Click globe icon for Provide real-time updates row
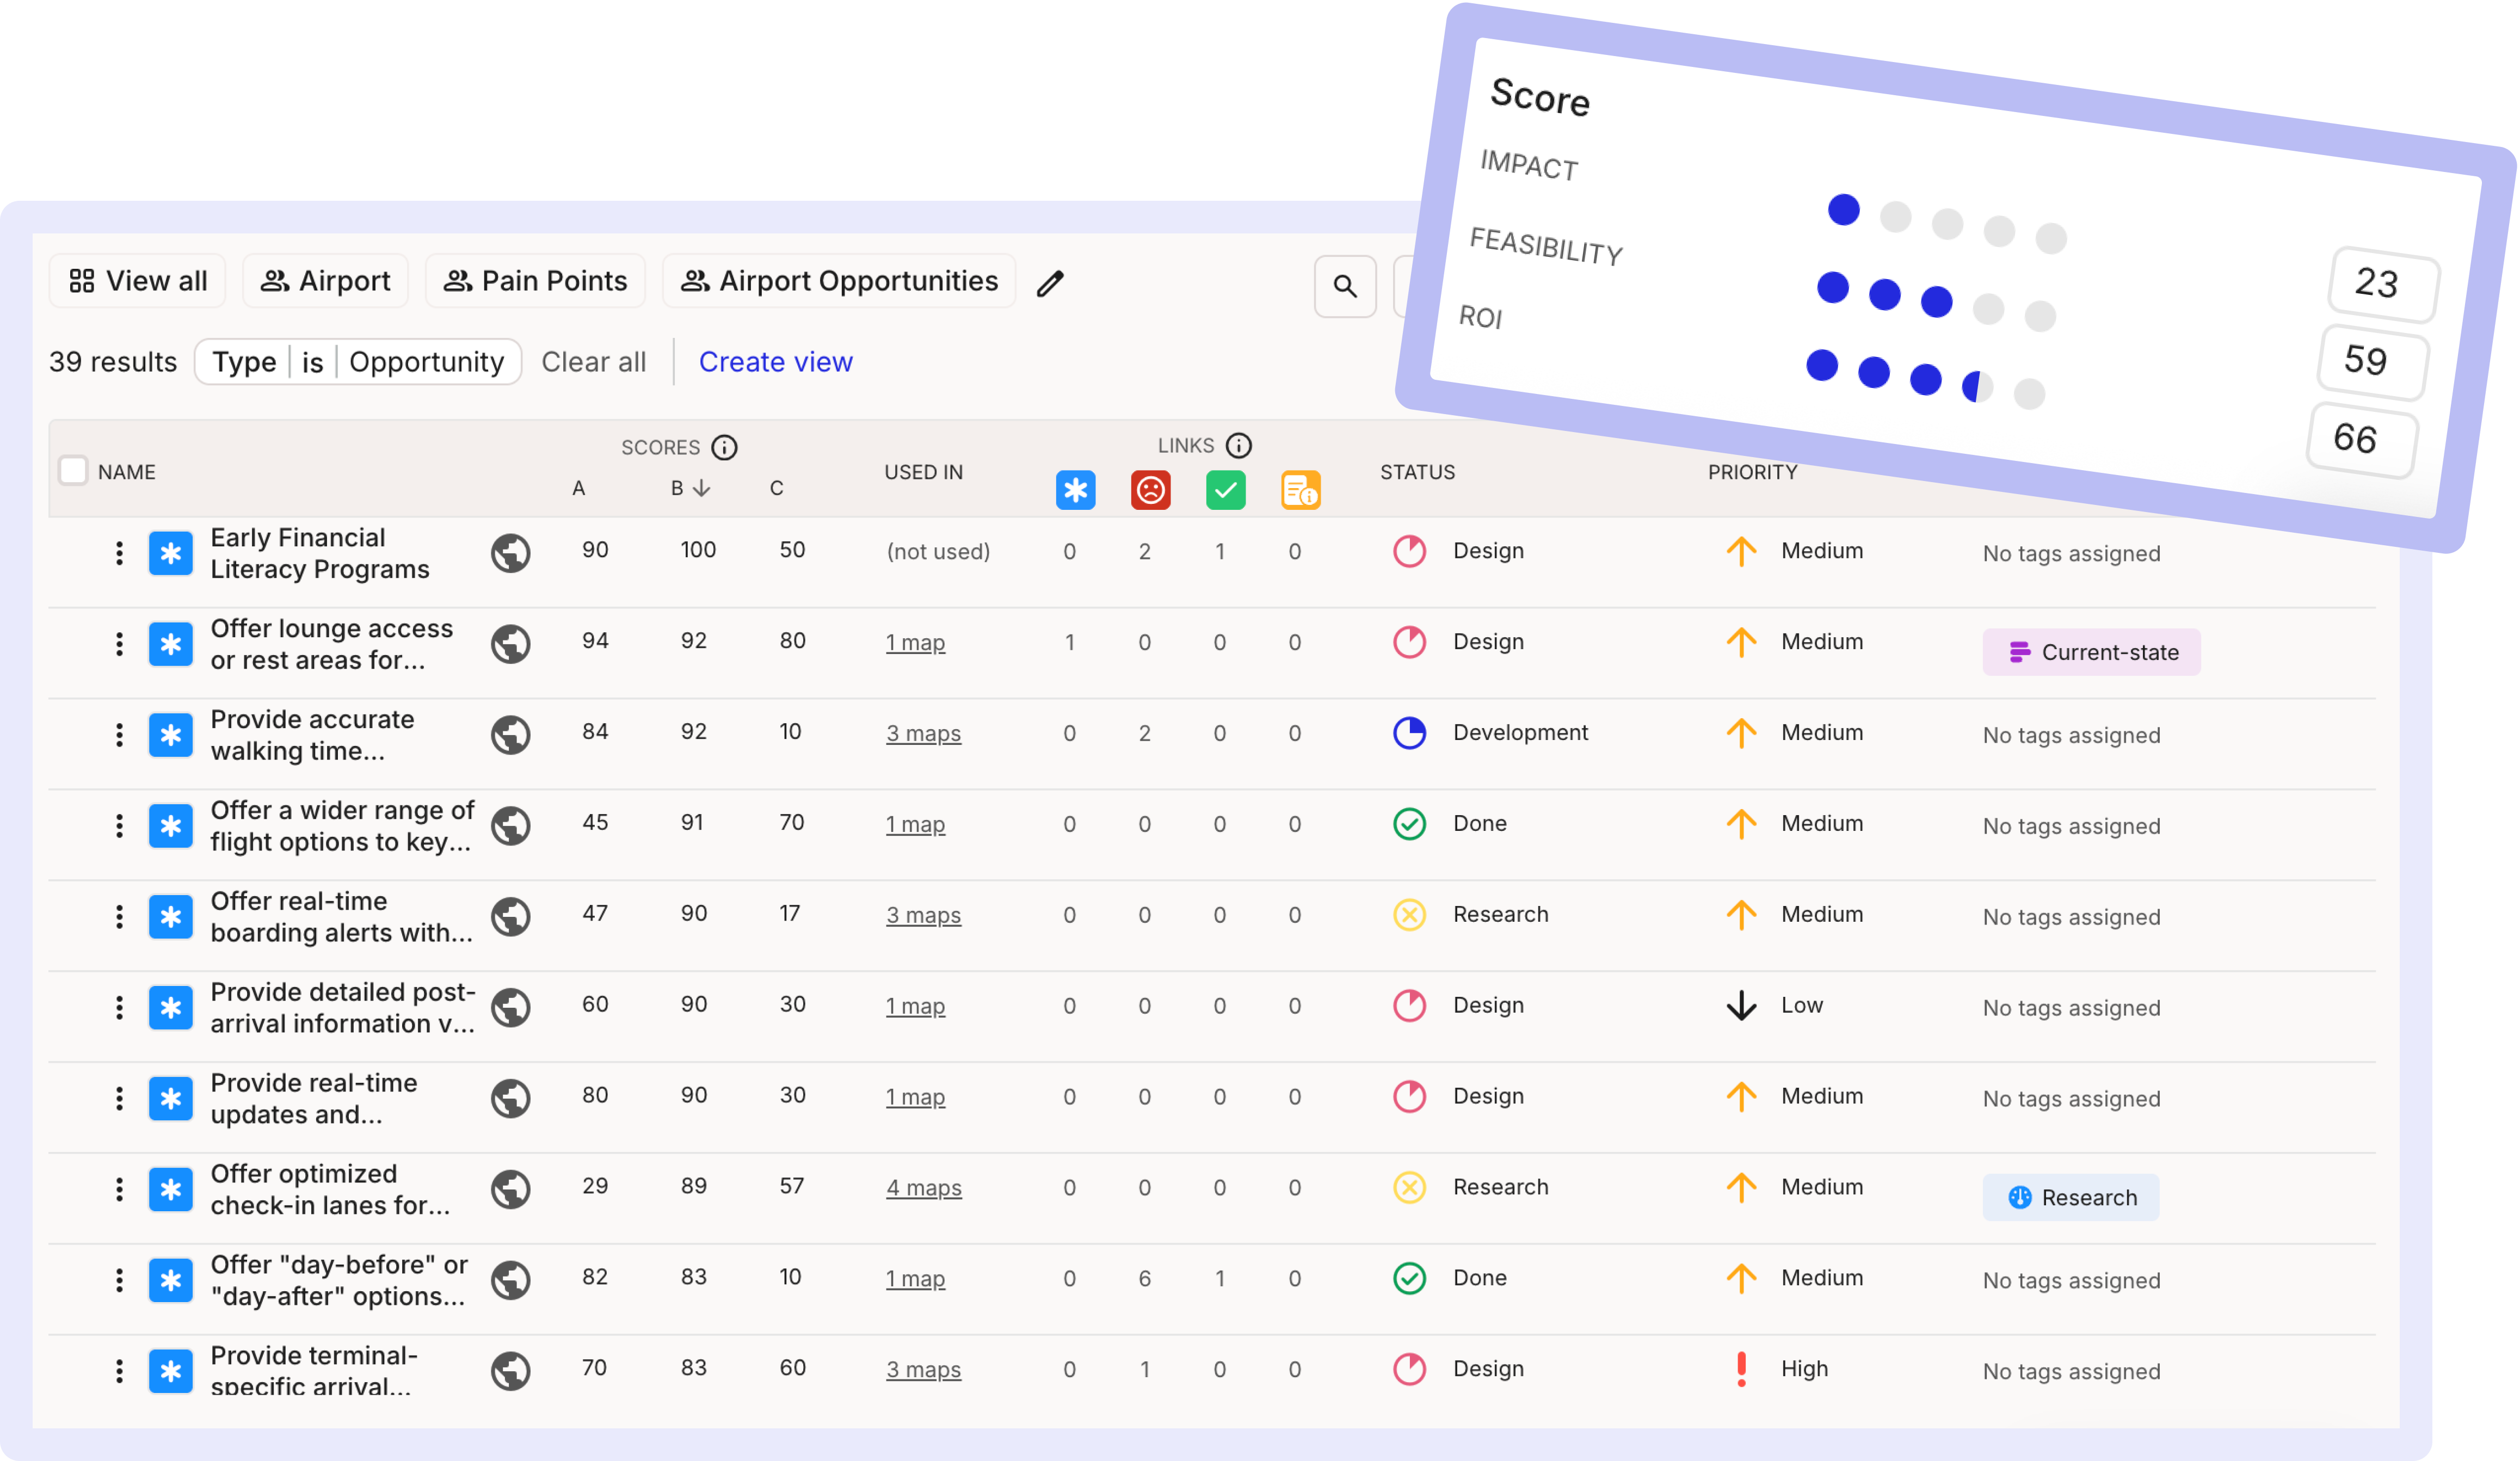 tap(510, 1098)
